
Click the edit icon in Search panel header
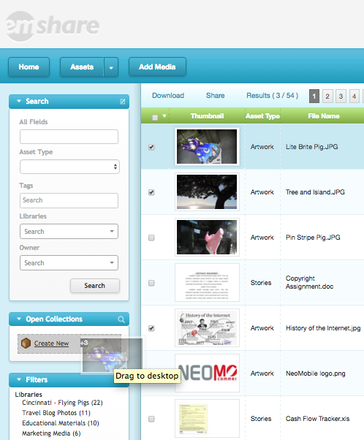point(122,102)
